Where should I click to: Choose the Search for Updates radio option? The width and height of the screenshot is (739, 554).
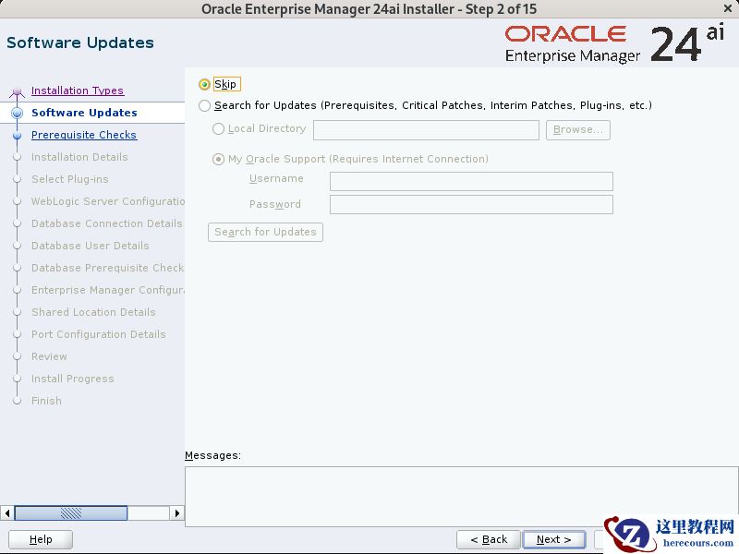(x=204, y=105)
